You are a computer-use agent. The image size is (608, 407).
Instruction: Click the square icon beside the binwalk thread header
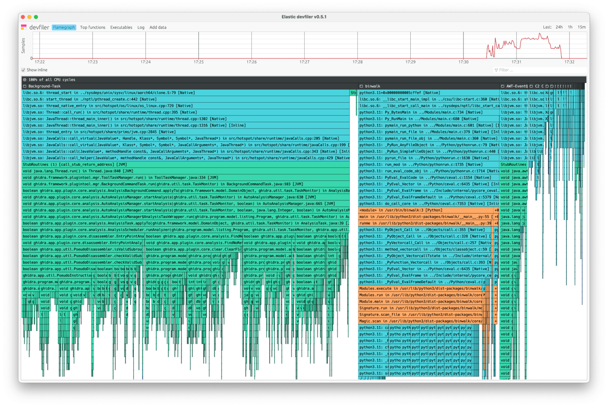[x=361, y=86]
